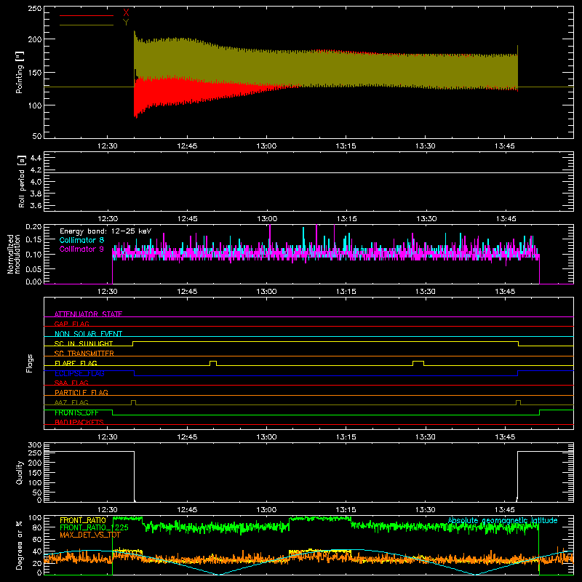Click the orange MAX_DET_VS_TOT legend text
This screenshot has width=582, height=582.
90,535
